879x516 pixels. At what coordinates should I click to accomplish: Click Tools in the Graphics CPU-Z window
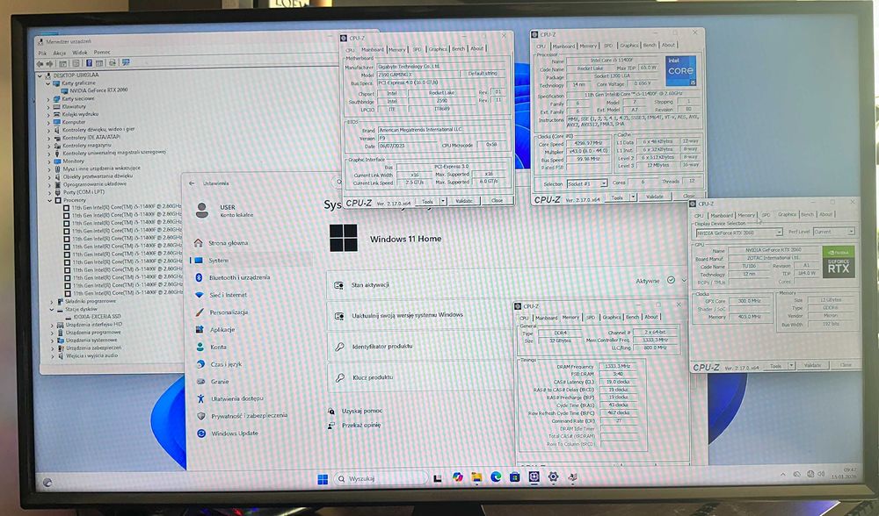click(x=775, y=366)
